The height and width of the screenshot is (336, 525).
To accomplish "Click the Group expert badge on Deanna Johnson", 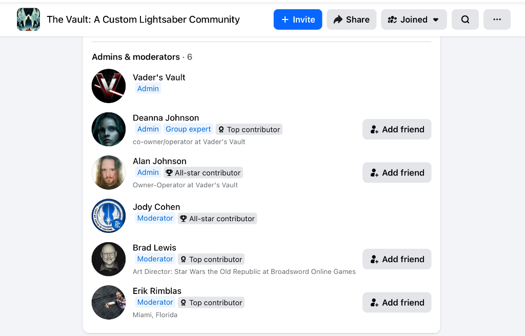I will pyautogui.click(x=188, y=129).
